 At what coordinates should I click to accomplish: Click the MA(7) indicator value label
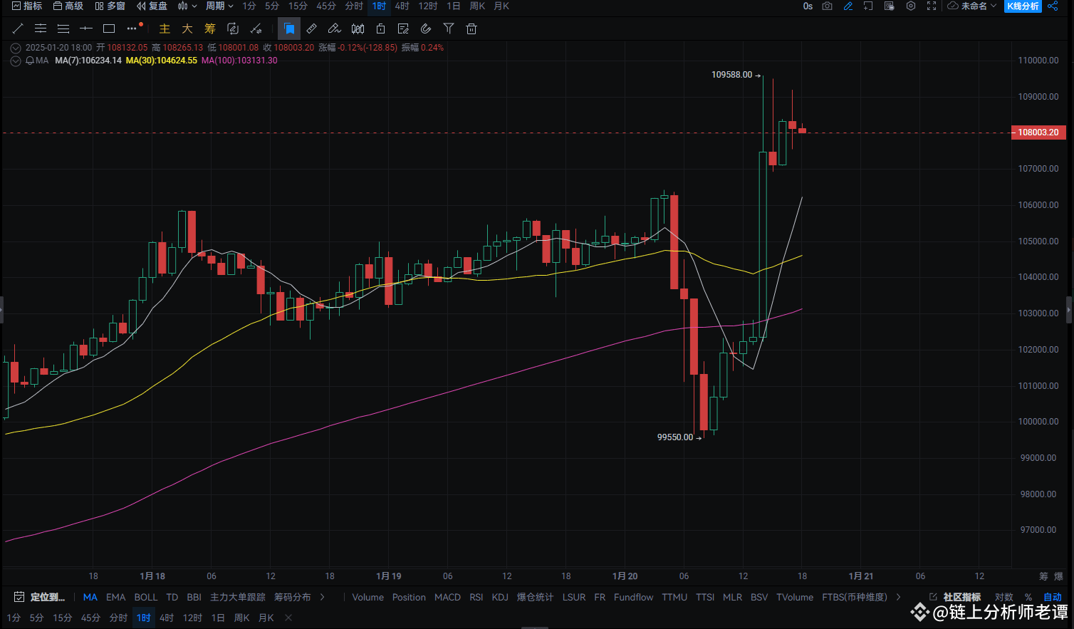[x=88, y=61]
